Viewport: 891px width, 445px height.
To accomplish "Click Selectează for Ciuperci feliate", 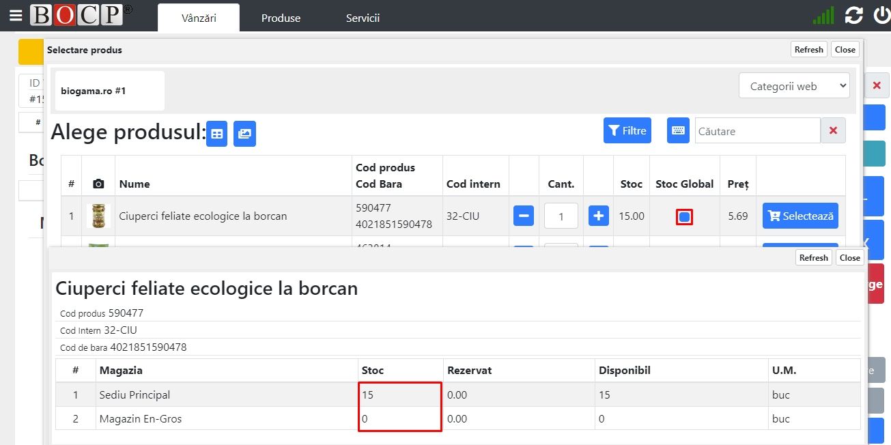I will tap(800, 216).
